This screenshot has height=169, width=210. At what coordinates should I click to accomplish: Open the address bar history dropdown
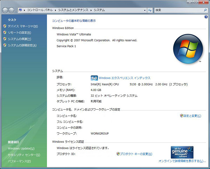tap(145, 10)
